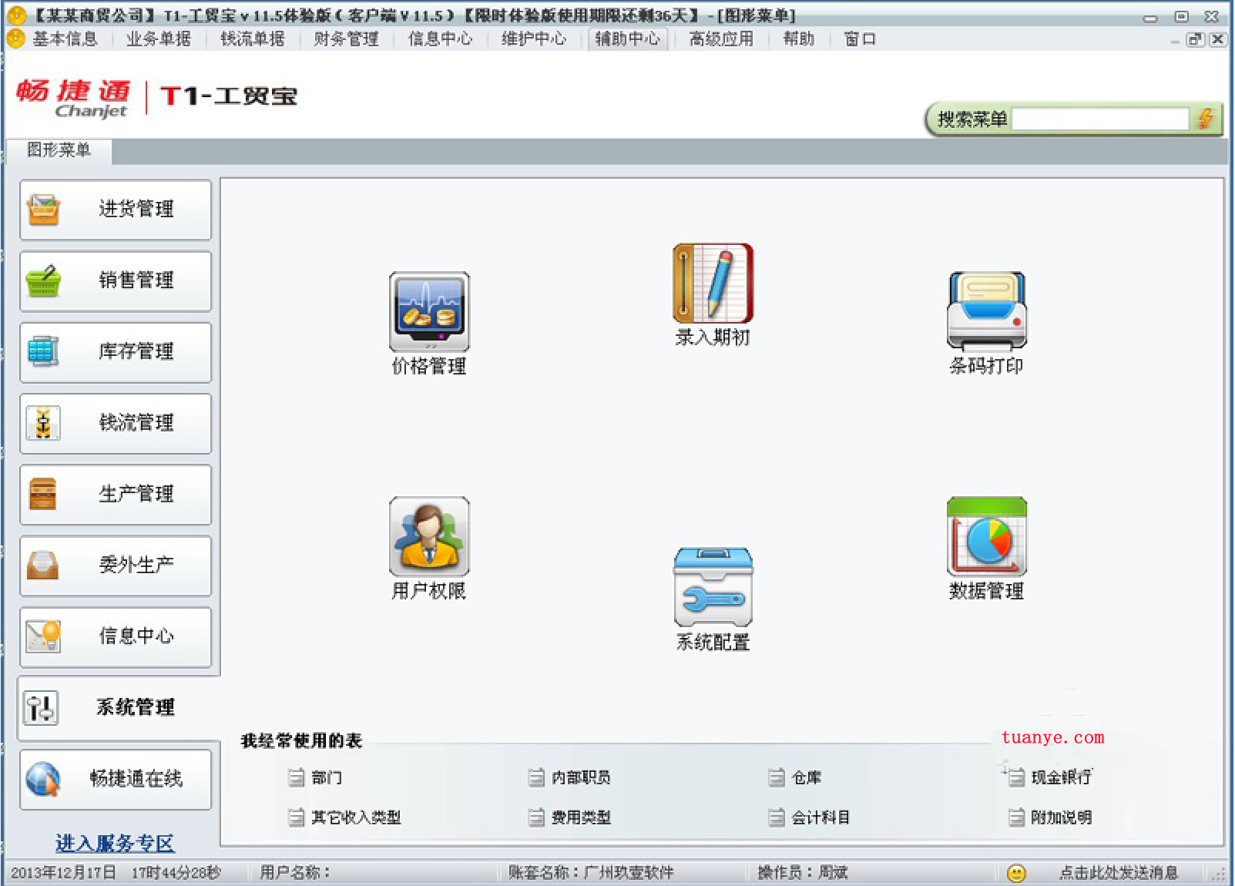The image size is (1235, 886).
Task: Open the 仓库 table shortcut
Action: click(795, 777)
